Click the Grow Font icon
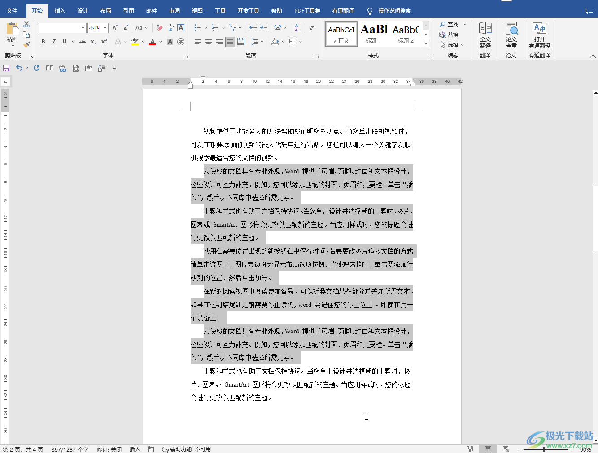The image size is (598, 453). (115, 28)
